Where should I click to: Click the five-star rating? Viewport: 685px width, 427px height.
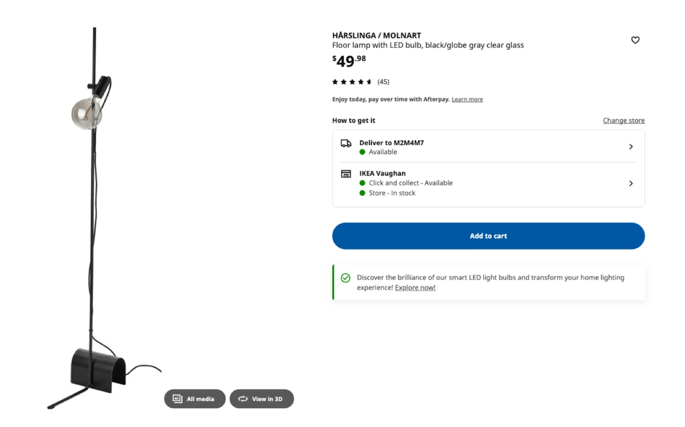pos(352,82)
